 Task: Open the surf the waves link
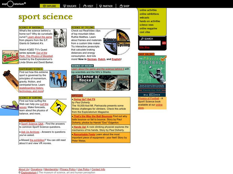[x=34, y=106]
